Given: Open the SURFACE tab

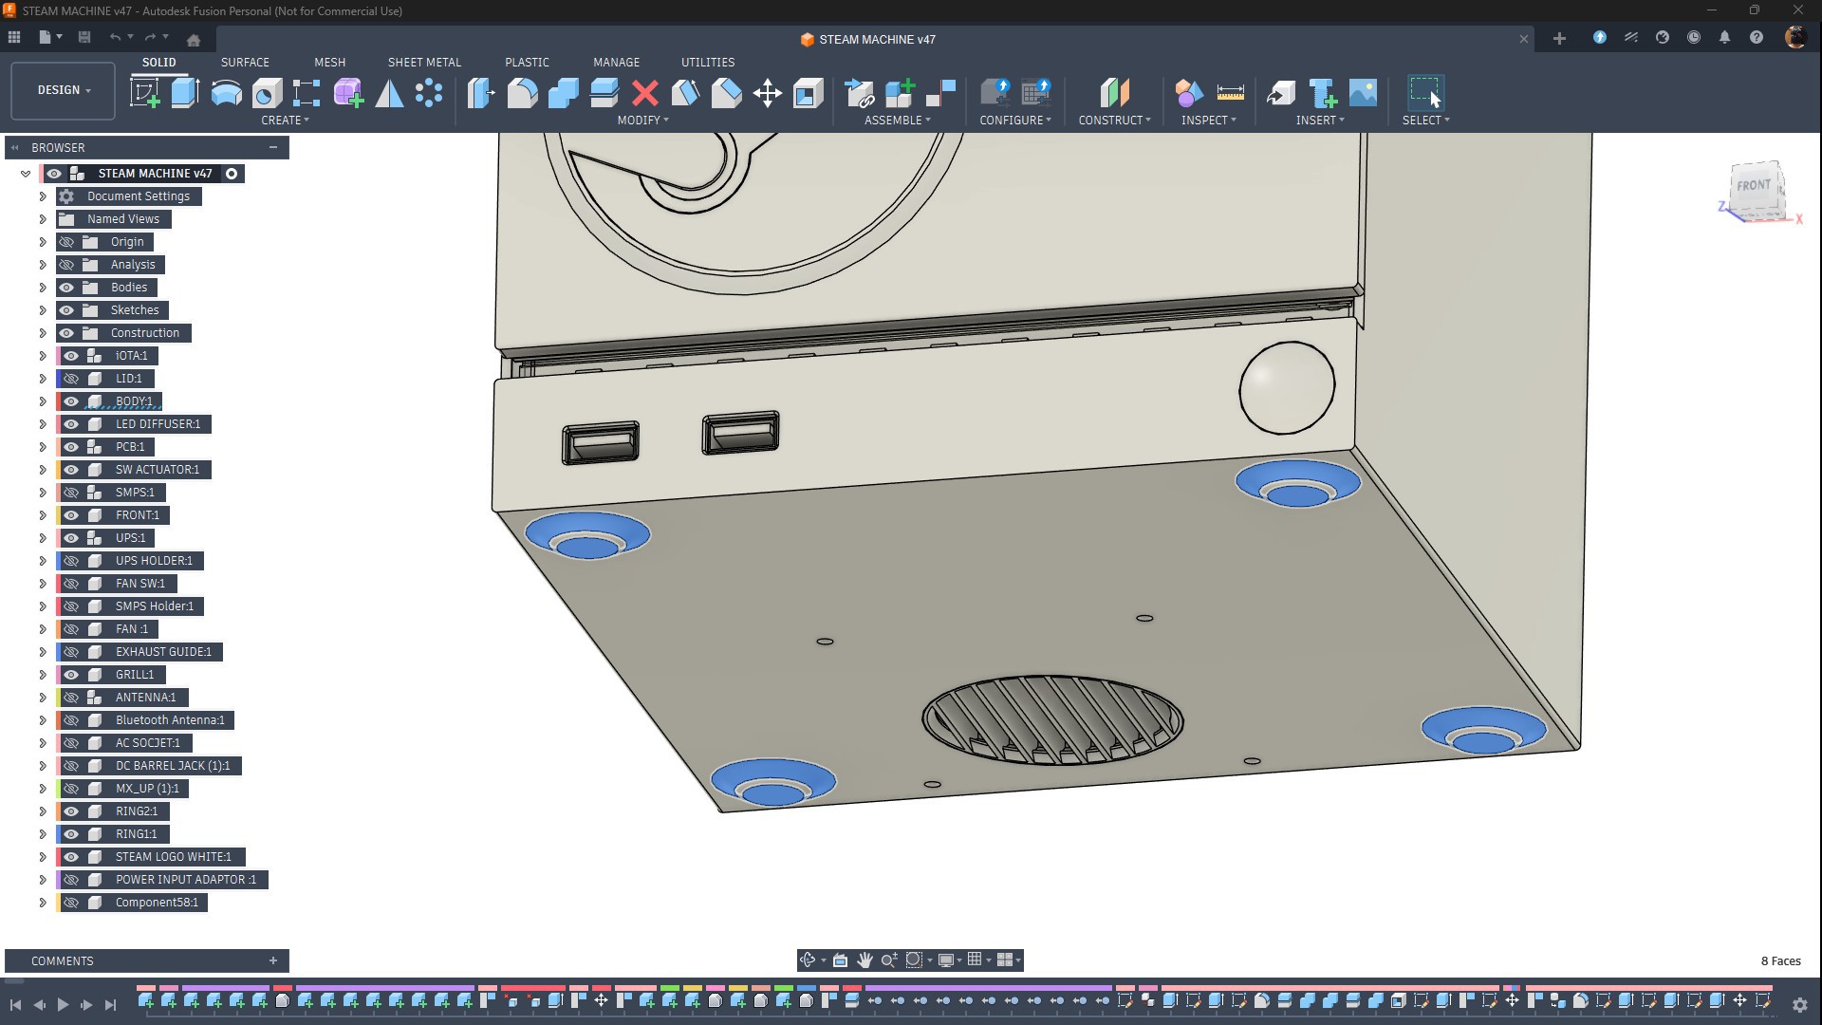Looking at the screenshot, I should point(245,63).
